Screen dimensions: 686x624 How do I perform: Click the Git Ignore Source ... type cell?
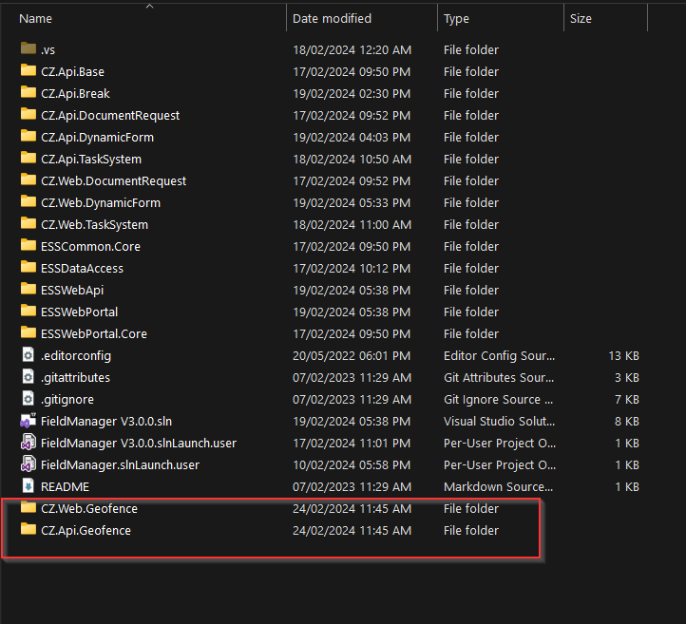(498, 400)
